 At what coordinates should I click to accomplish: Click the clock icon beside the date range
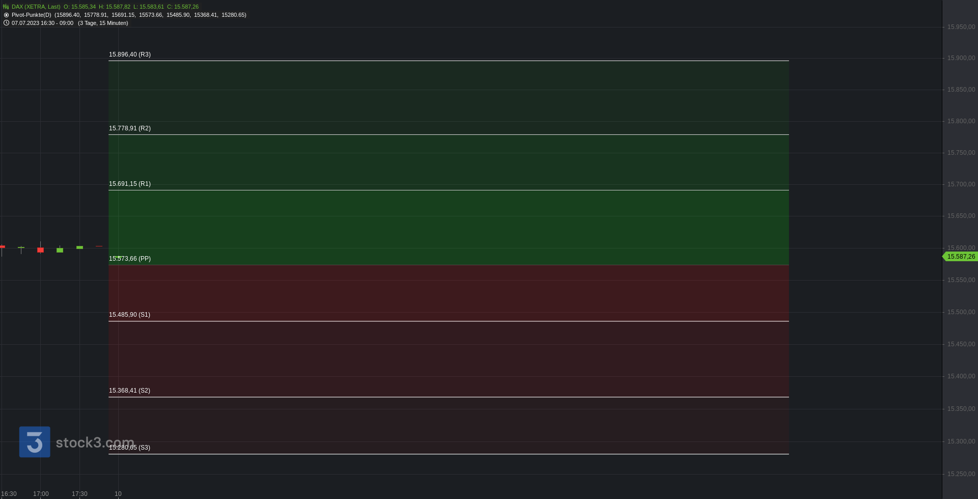click(6, 23)
